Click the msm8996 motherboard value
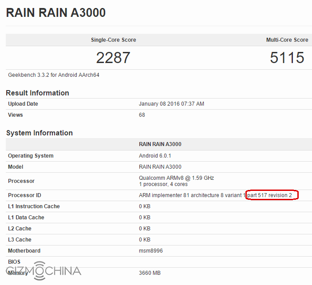Image resolution: width=312 pixels, height=285 pixels. click(x=150, y=251)
